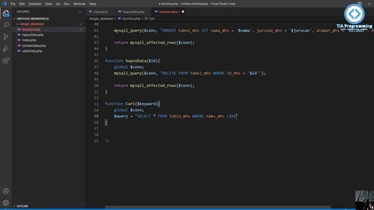
Task: Open the Selection menu
Action: pos(35,4)
